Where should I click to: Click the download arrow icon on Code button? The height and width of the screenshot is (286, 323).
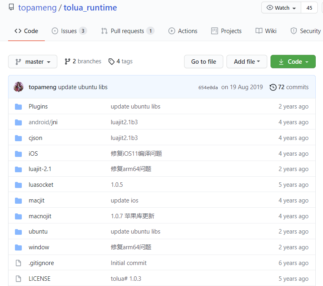281,61
